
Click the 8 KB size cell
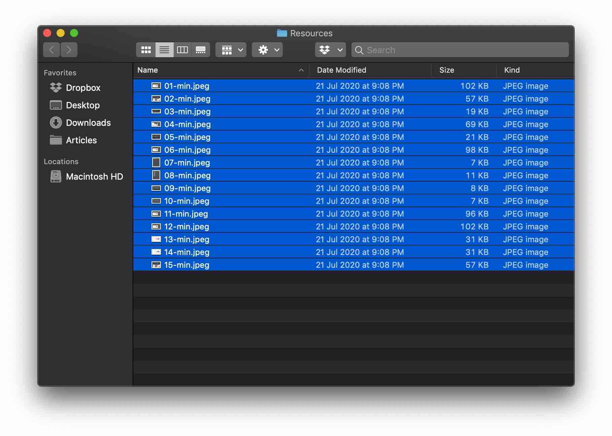point(480,188)
